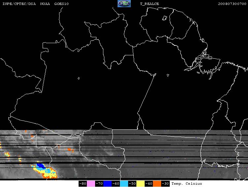Select the pink -80 to -70 legend swatch
This screenshot has height=187, width=248.
point(91,184)
